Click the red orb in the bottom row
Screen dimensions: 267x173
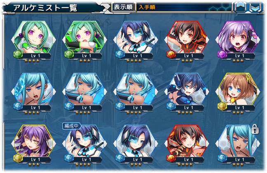click(x=171, y=159)
